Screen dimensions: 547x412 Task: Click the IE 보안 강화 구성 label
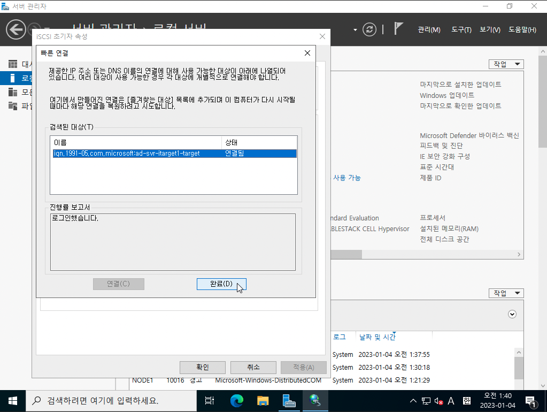click(445, 156)
